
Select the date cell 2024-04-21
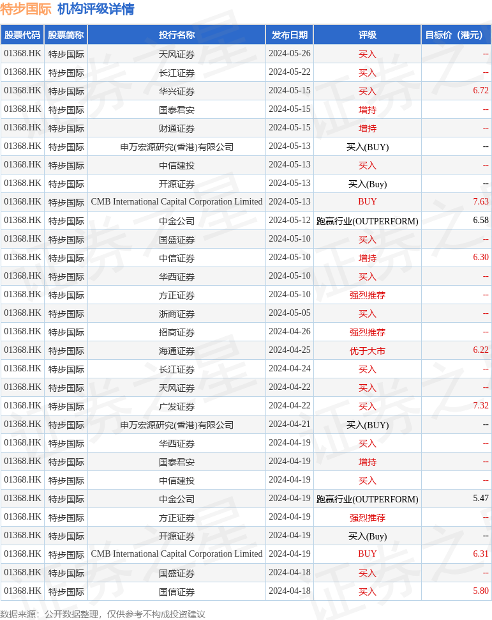[x=290, y=424]
